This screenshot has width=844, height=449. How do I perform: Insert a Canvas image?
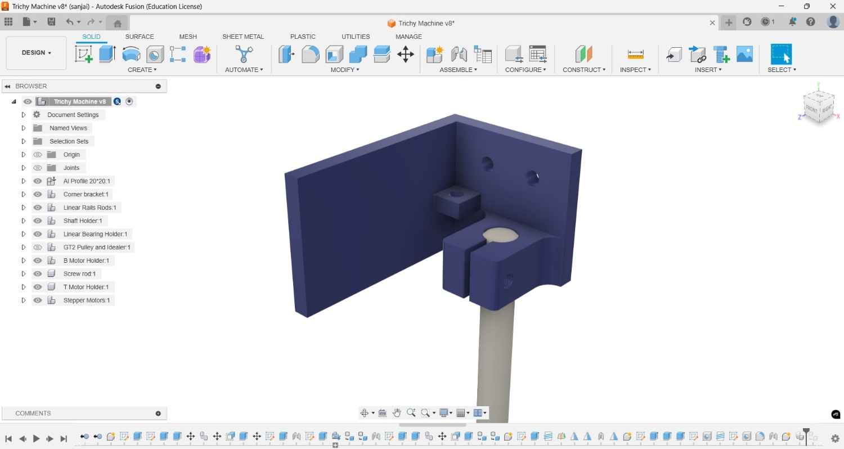[x=744, y=54]
